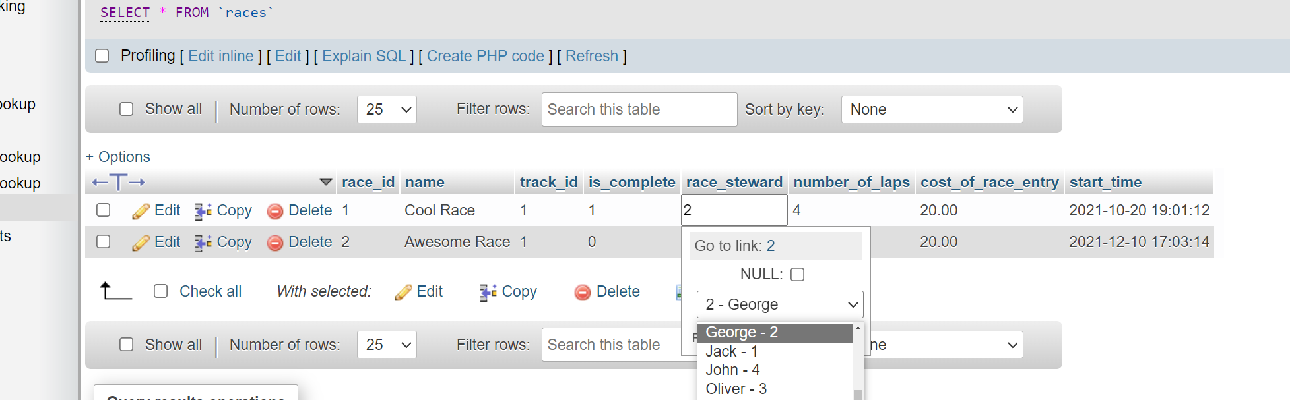This screenshot has width=1290, height=400.
Task: Open the top Number of rows dropdown
Action: point(387,109)
